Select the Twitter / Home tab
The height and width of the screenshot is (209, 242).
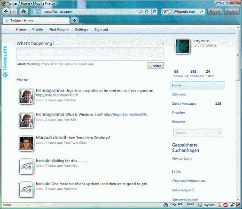[36, 21]
